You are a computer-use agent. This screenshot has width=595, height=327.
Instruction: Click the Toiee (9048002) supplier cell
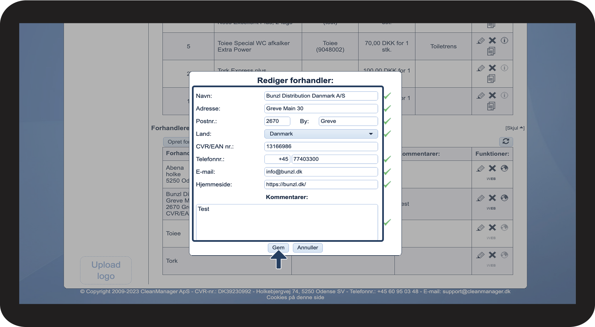coord(330,46)
